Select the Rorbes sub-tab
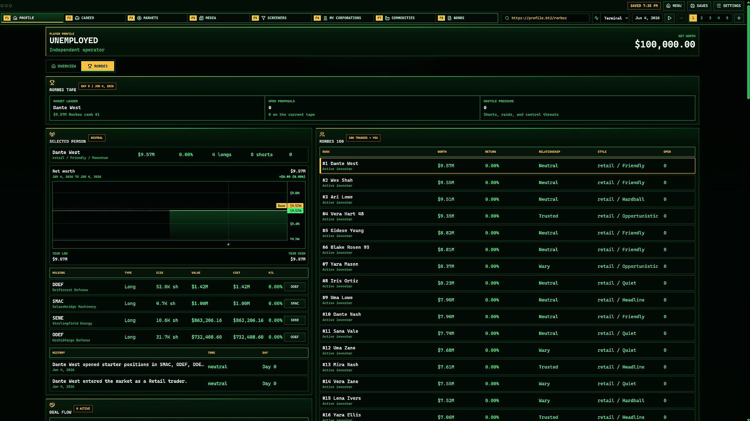The width and height of the screenshot is (750, 421). [98, 66]
